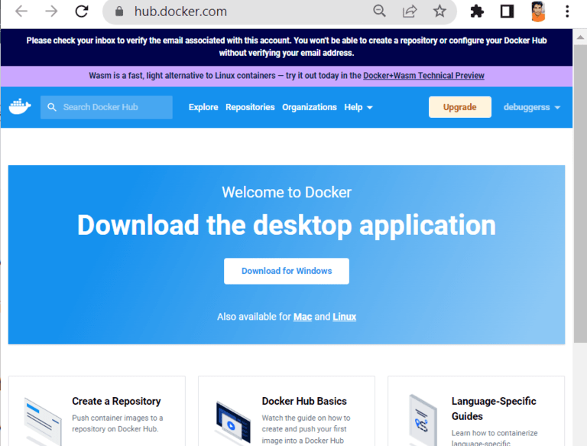Viewport: 587px width, 446px height.
Task: Open the Chrome profile avatar
Action: 538,11
